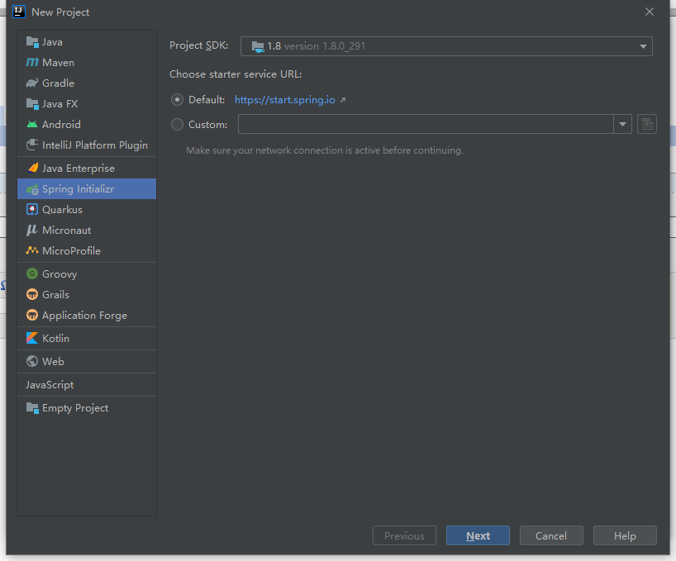Viewport: 676px width, 561px height.
Task: Select Java Enterprise in the project list
Action: 78,169
